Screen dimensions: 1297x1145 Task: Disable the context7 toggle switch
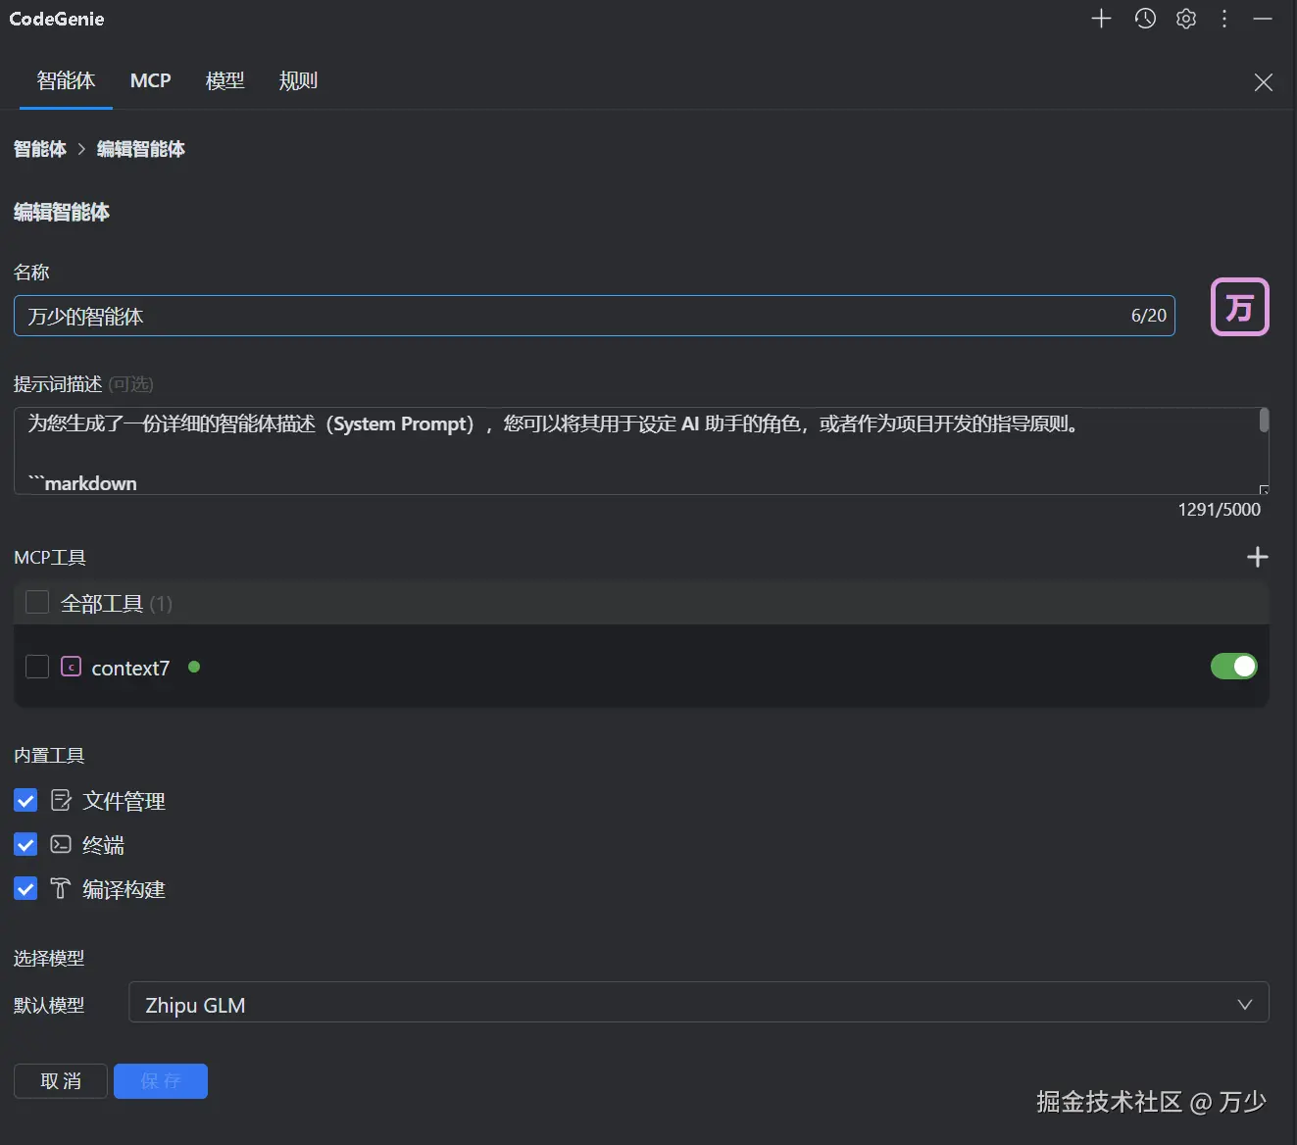pyautogui.click(x=1234, y=667)
